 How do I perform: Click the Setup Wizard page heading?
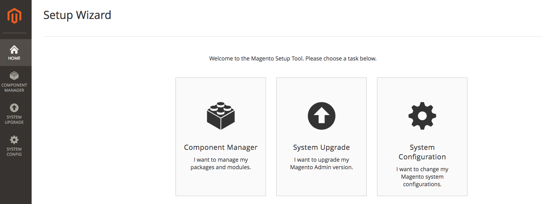pyautogui.click(x=77, y=15)
